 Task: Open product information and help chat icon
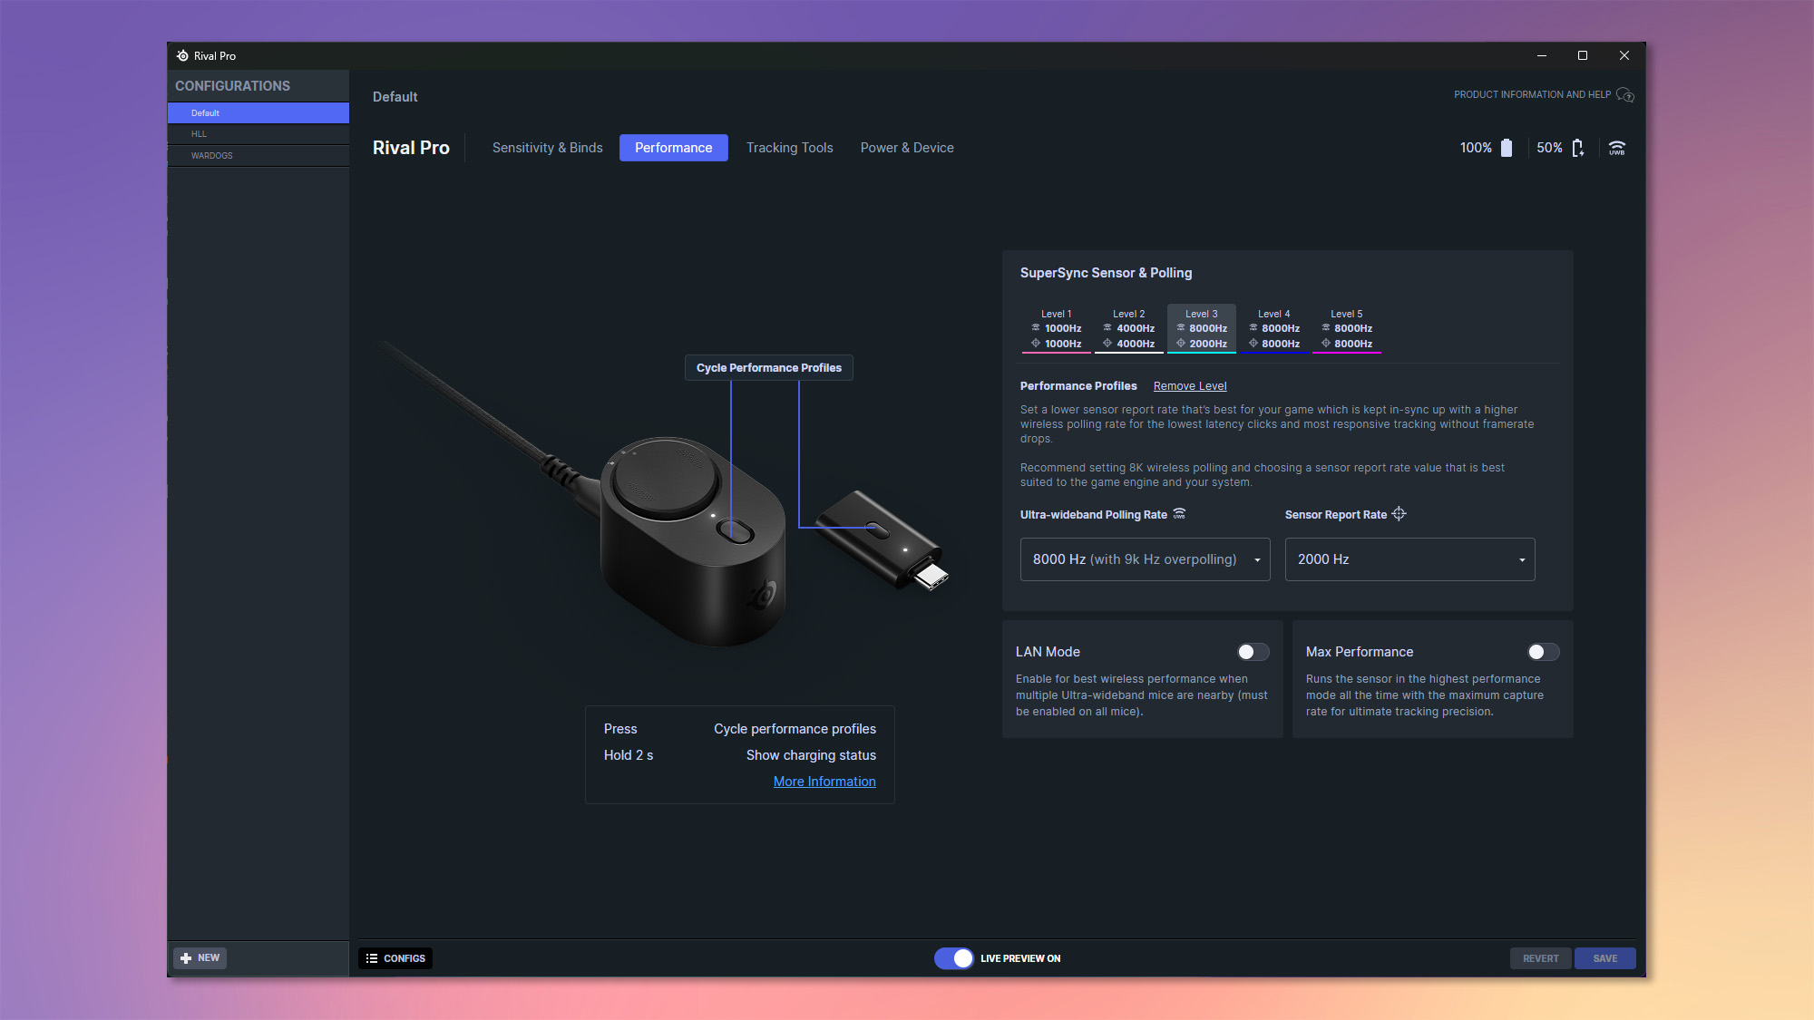[x=1625, y=95]
